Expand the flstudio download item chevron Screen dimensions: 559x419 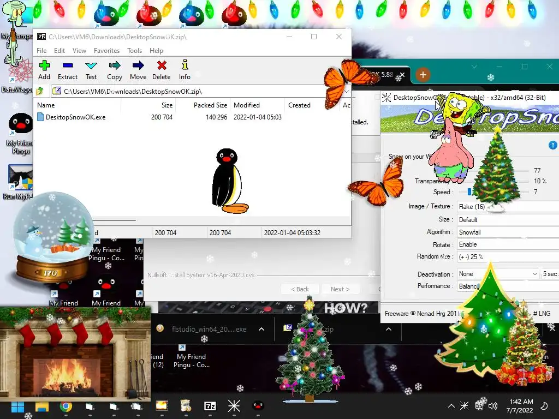[x=261, y=329]
